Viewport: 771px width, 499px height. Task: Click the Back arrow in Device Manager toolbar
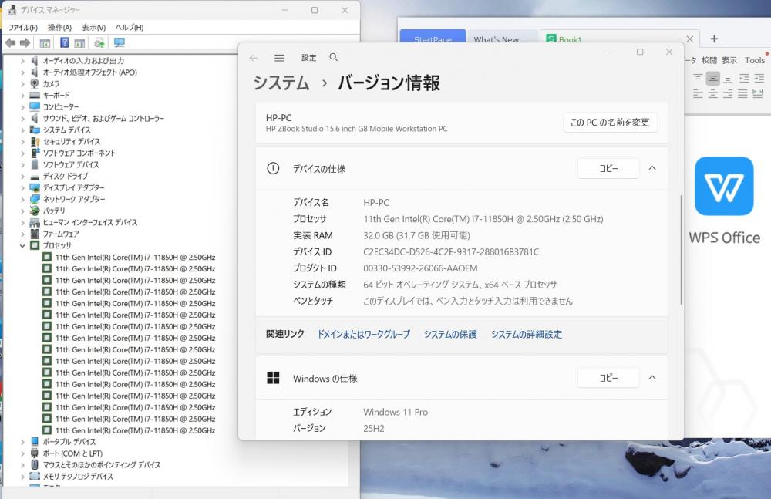pos(10,43)
